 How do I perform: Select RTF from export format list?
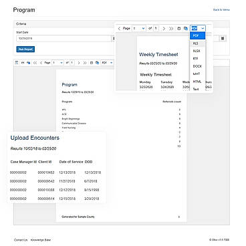point(197,58)
